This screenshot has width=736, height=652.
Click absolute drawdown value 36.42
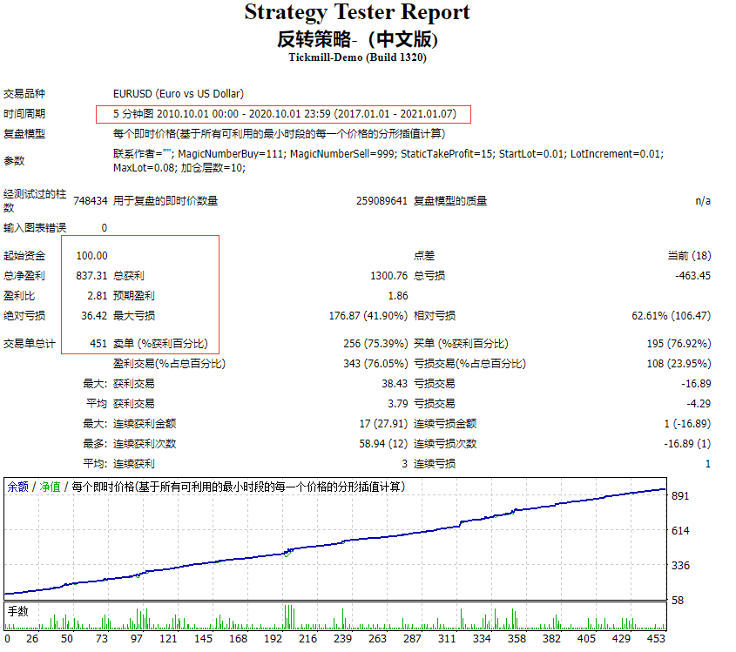point(94,316)
